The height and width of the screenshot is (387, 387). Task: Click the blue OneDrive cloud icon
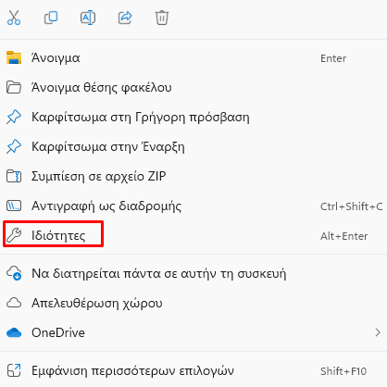click(14, 332)
